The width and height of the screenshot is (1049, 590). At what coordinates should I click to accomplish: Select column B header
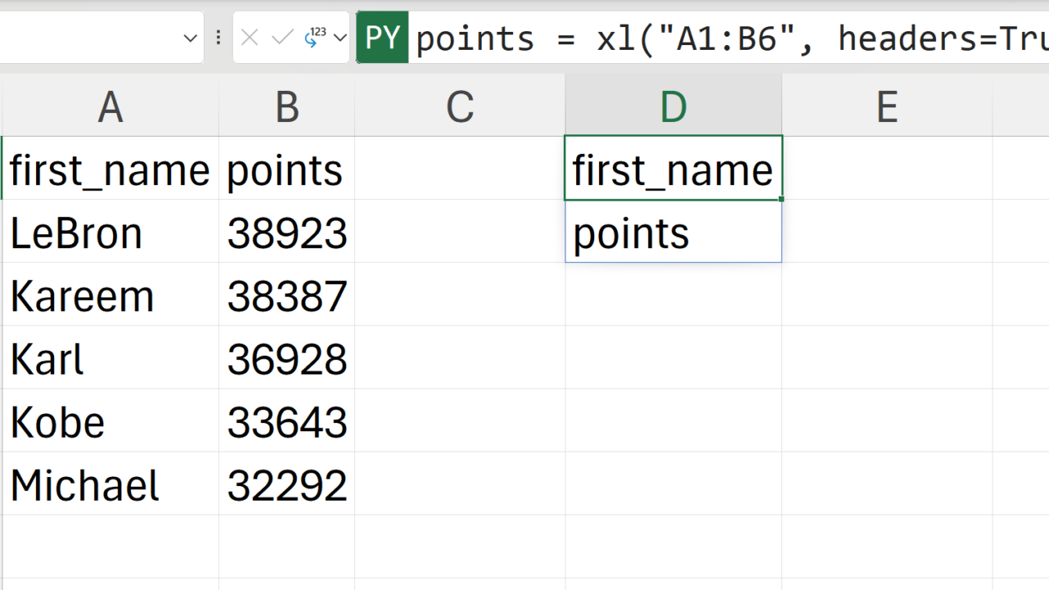287,107
